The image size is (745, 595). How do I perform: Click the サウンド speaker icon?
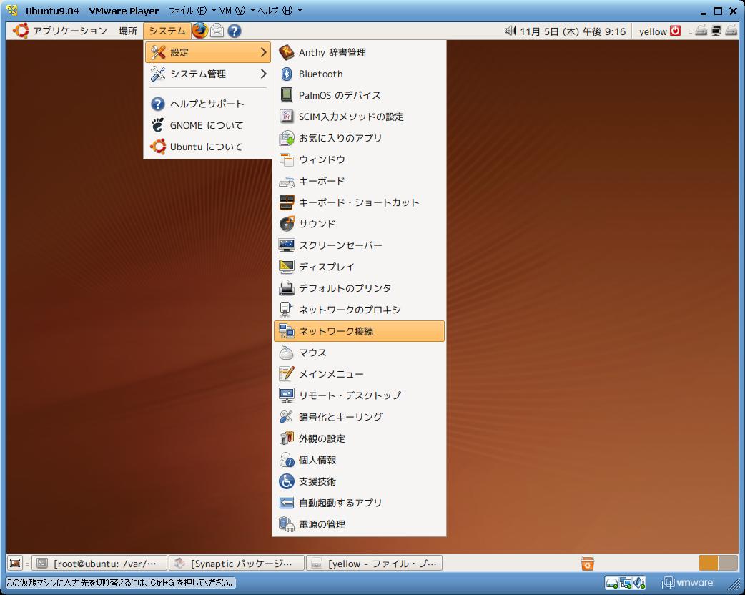[287, 224]
